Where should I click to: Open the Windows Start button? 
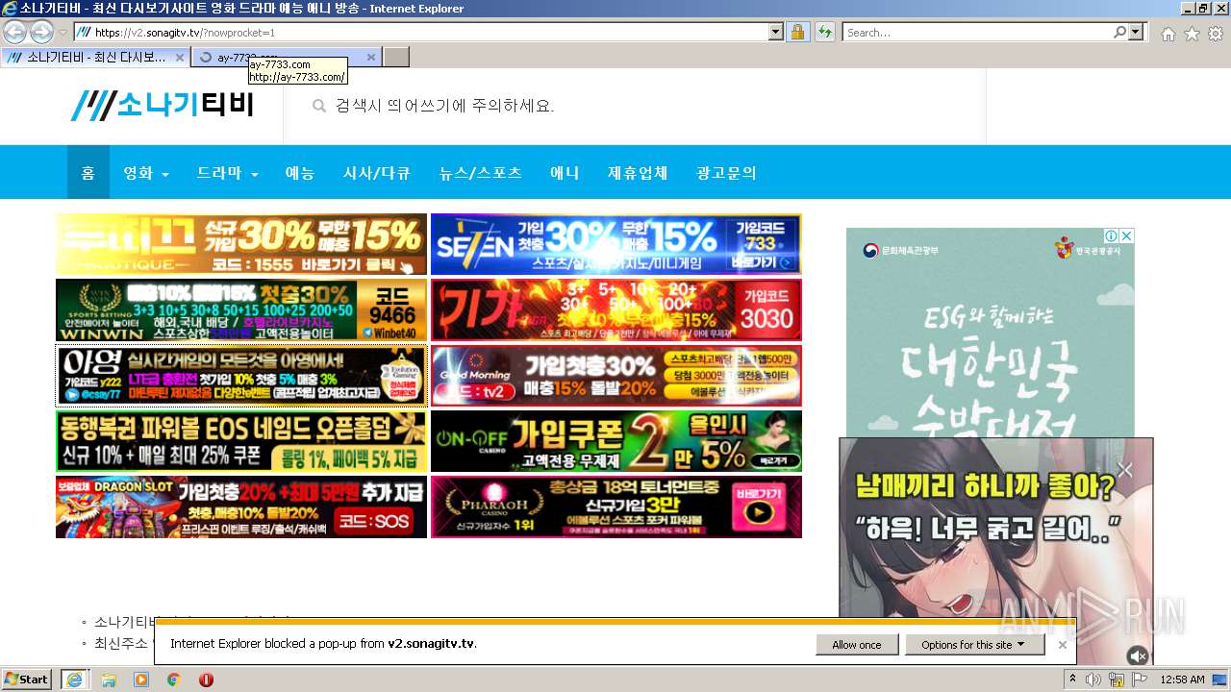click(26, 680)
